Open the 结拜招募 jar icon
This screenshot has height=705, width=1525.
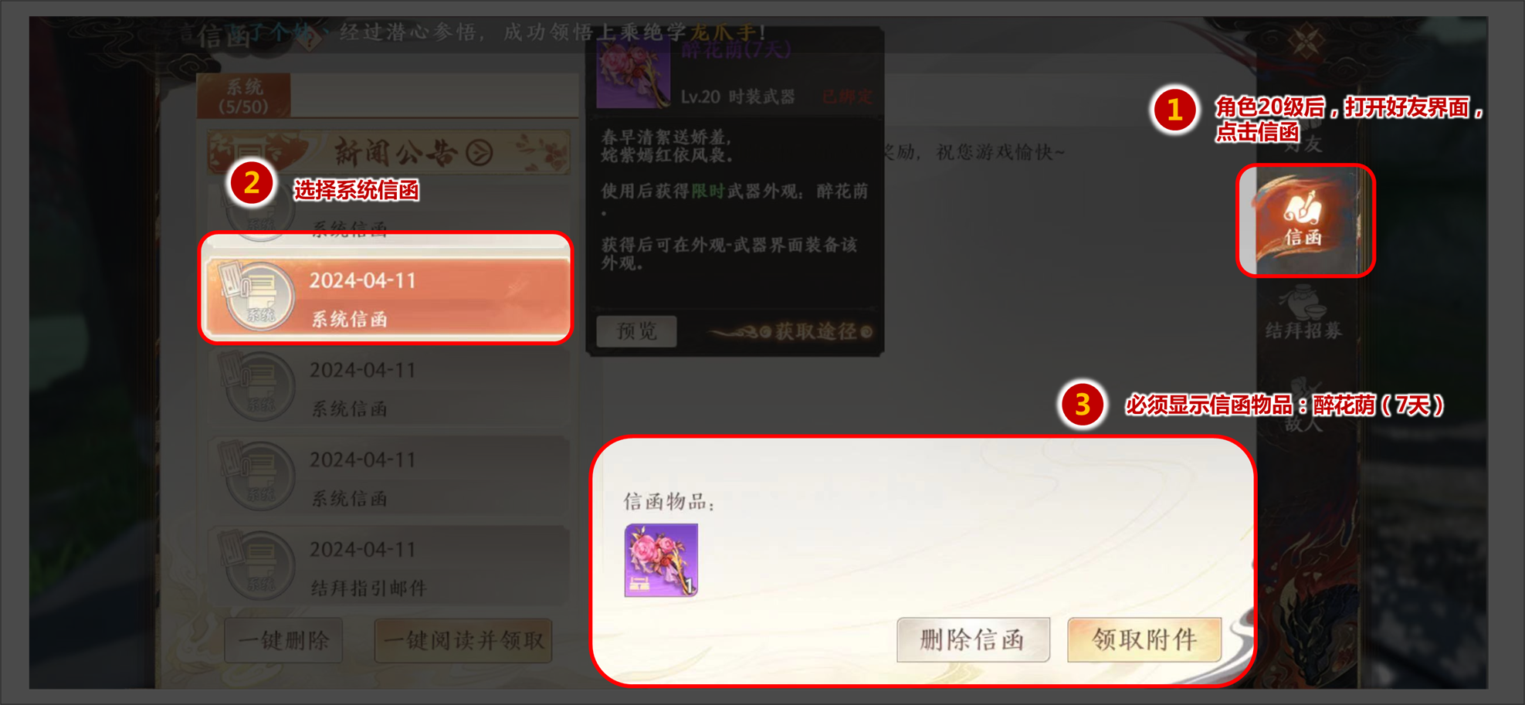[1303, 302]
